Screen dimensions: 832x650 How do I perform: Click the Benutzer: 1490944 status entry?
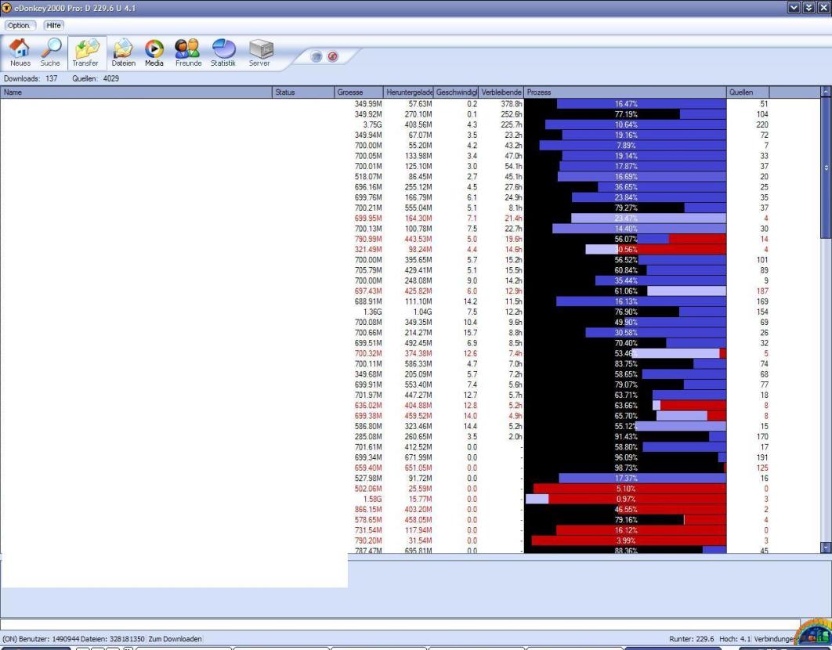(x=49, y=639)
